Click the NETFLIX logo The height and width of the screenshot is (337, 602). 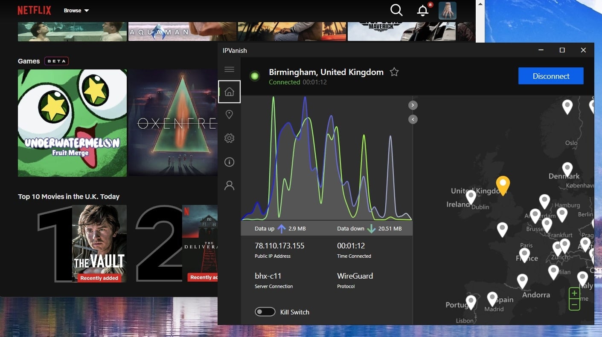pos(34,10)
